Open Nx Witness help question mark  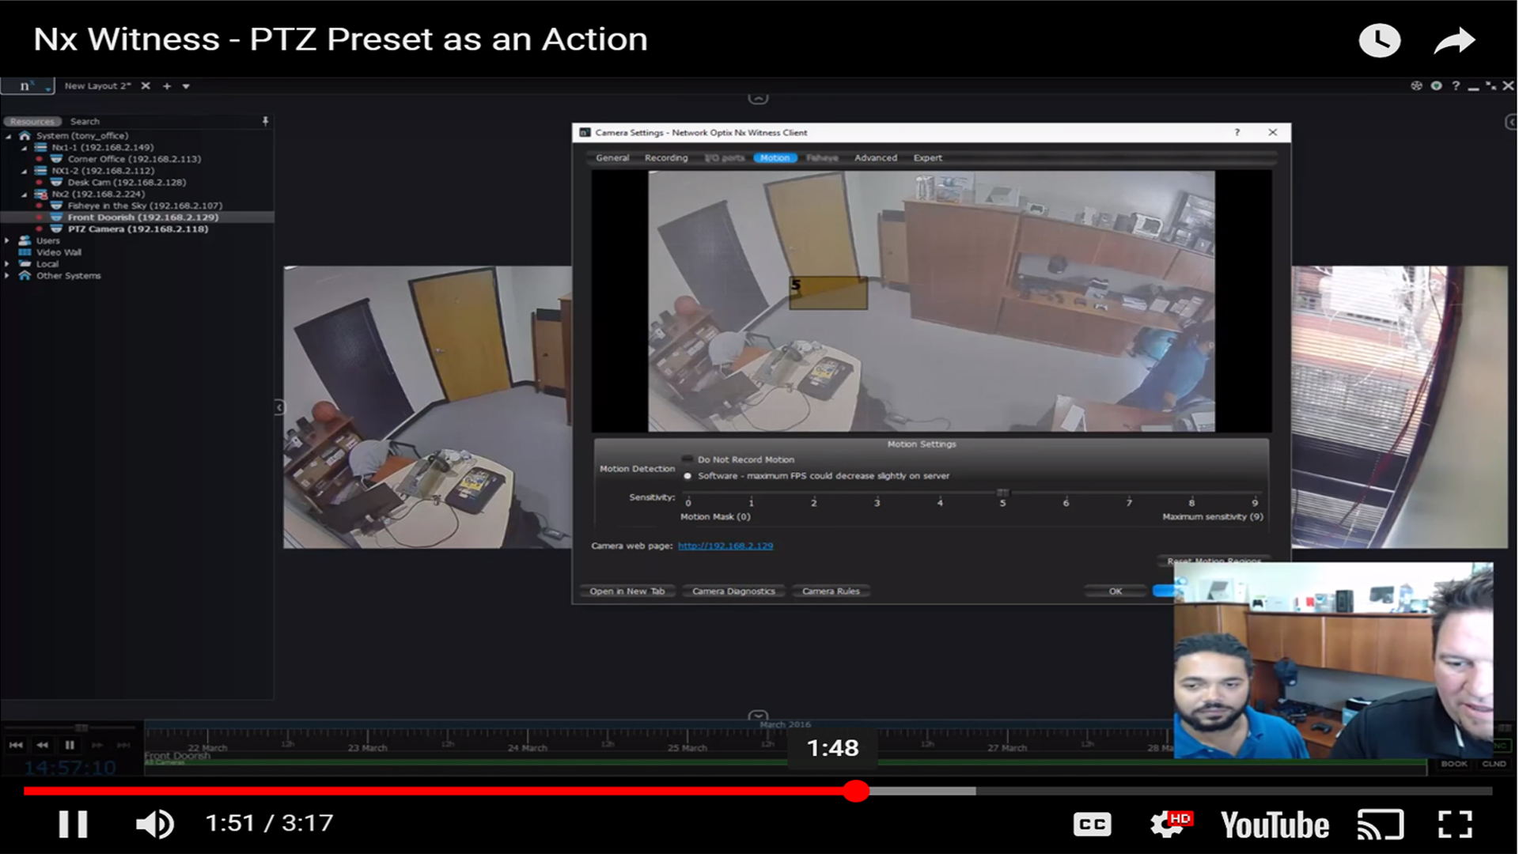click(x=1456, y=85)
